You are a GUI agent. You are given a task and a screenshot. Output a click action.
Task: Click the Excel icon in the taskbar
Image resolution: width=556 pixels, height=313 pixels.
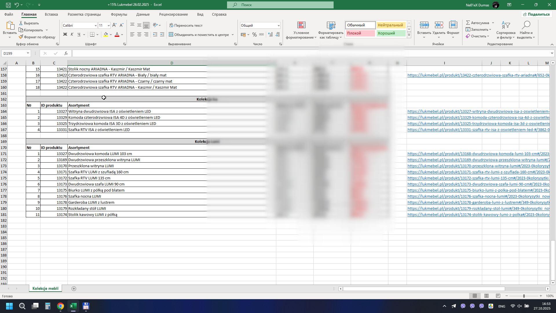73,306
